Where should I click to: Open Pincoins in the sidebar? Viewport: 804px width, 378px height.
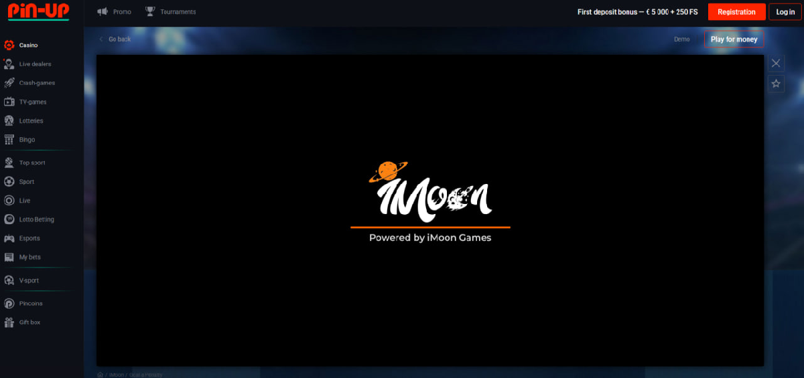click(30, 304)
